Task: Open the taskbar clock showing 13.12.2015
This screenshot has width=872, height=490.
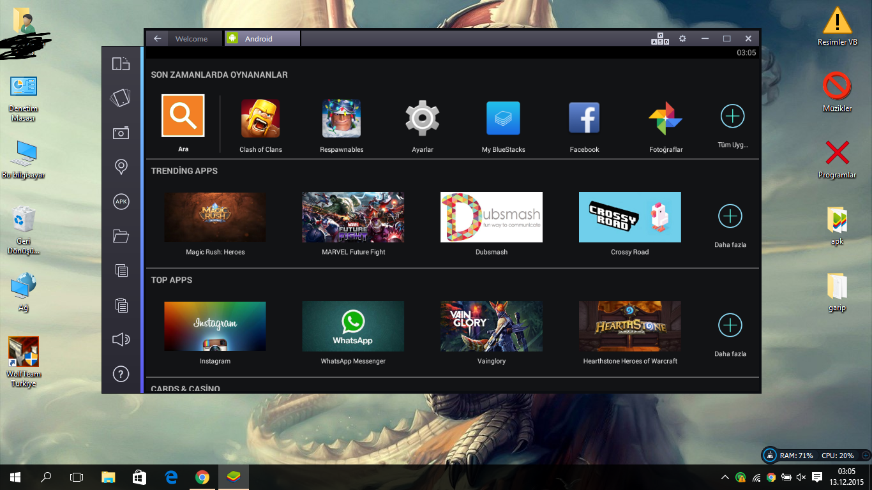Action: (x=846, y=477)
